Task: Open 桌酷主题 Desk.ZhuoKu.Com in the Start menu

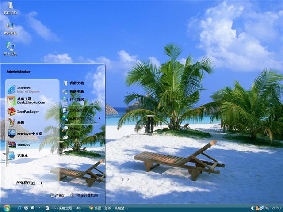Action: [27, 101]
